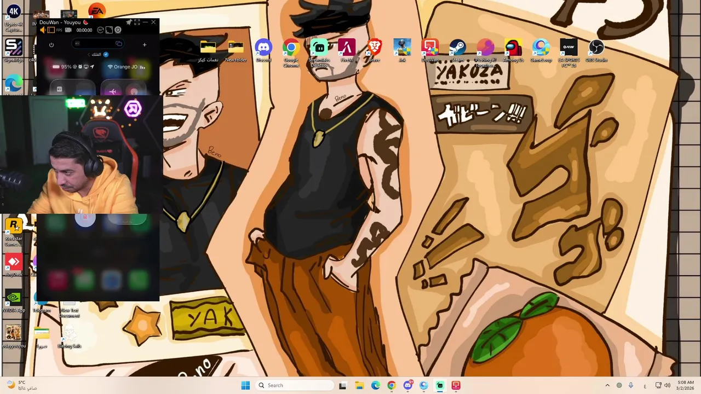701x394 pixels.
Task: Open Google Chrome from the taskbar
Action: click(392, 385)
